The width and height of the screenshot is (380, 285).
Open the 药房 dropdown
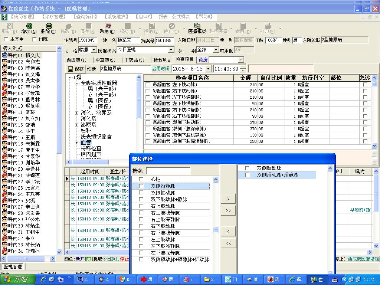[x=240, y=60]
